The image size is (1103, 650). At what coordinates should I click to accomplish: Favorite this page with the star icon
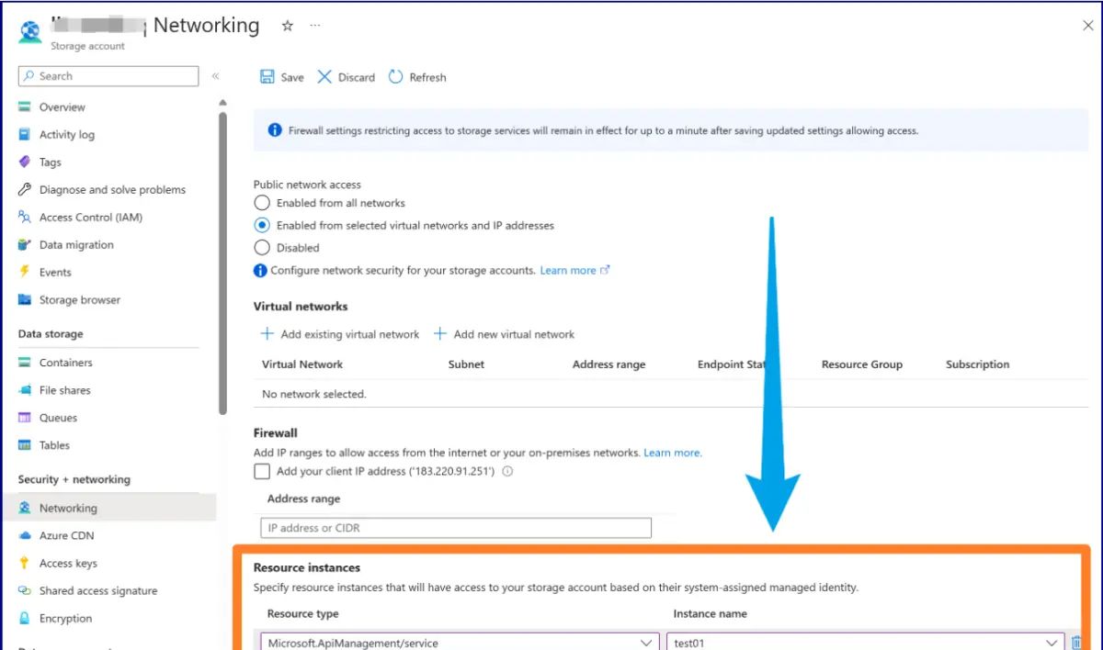pos(287,27)
